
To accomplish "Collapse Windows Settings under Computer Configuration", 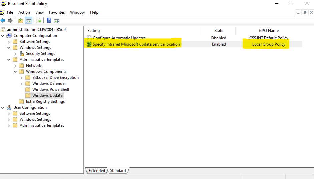I will [9, 48].
